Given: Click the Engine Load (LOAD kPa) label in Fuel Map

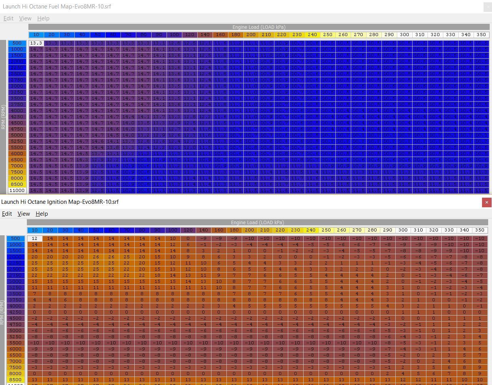Looking at the screenshot, I should [x=259, y=27].
